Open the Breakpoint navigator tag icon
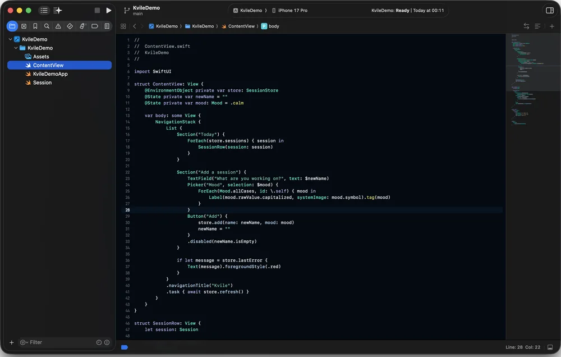 point(95,26)
